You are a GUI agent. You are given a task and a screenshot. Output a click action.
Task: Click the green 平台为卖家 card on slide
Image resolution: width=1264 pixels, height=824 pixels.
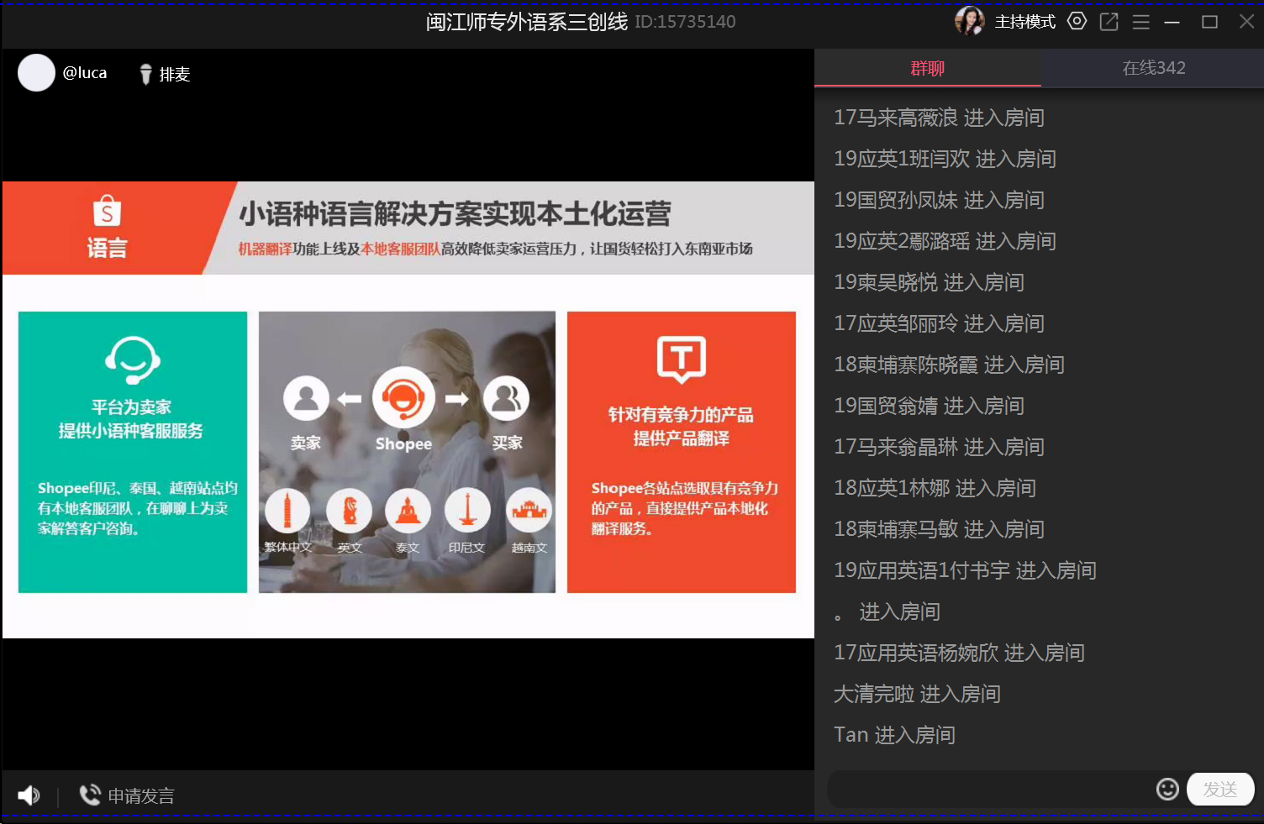(x=133, y=452)
